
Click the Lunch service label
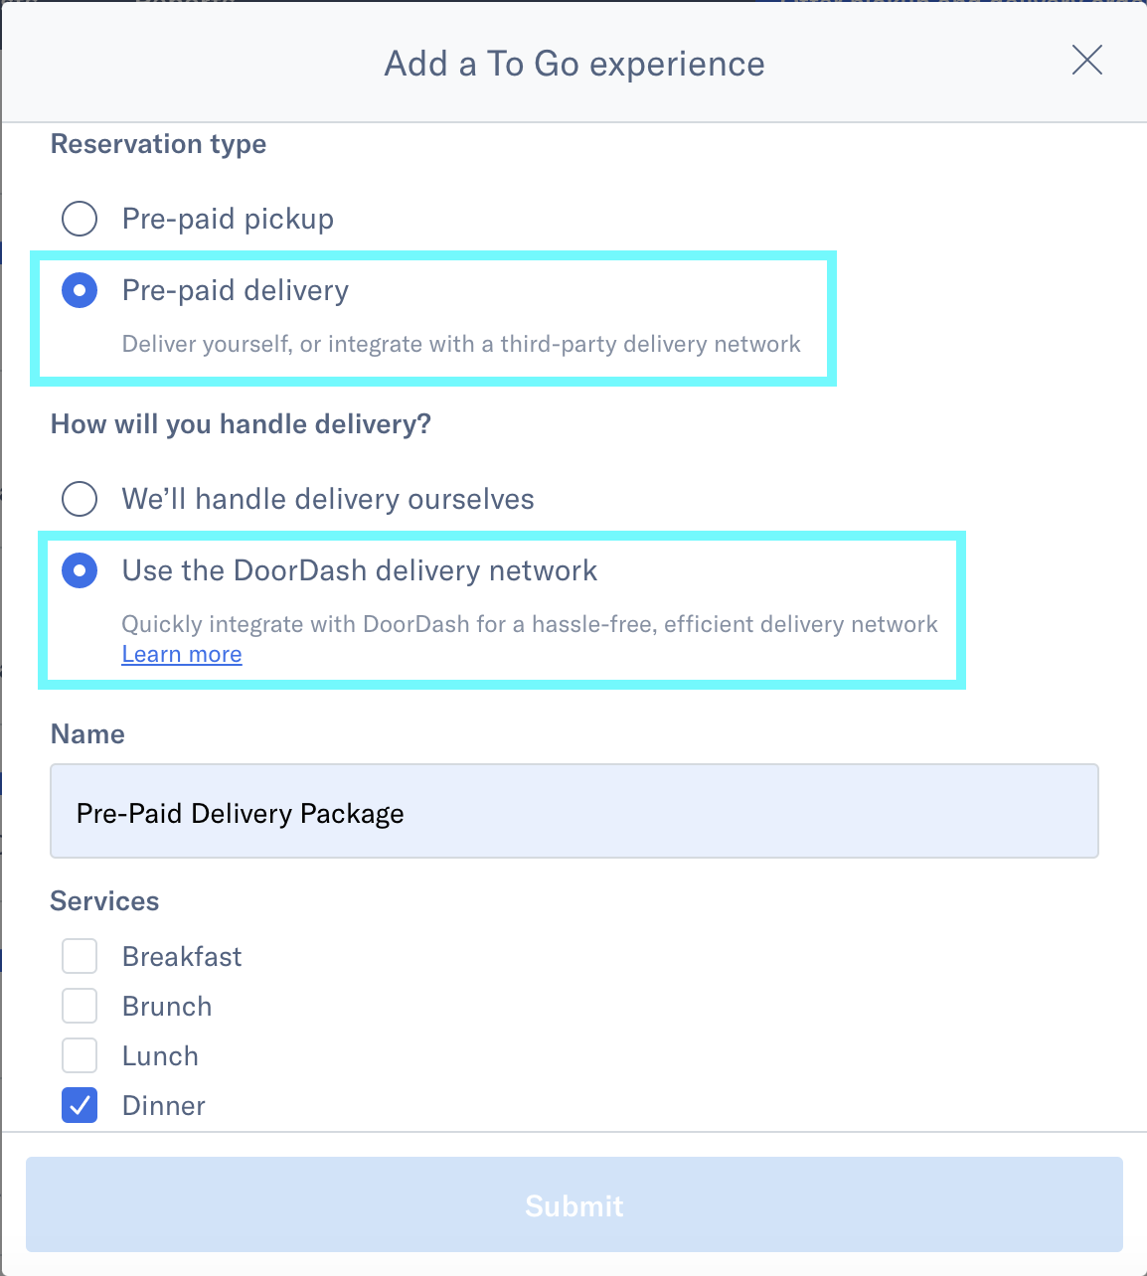pos(159,1055)
